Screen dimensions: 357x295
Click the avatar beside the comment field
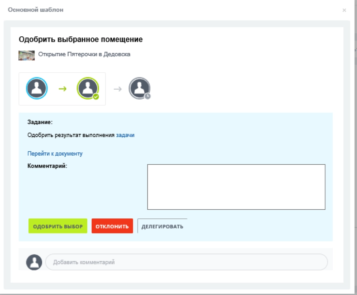tap(34, 261)
